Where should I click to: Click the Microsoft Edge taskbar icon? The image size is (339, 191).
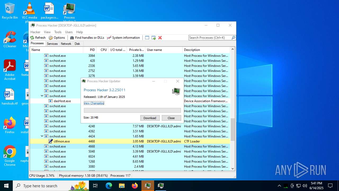pyautogui.click(x=109, y=186)
